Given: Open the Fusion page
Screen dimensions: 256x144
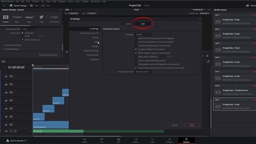Looking at the screenshot, I should point(136,140).
